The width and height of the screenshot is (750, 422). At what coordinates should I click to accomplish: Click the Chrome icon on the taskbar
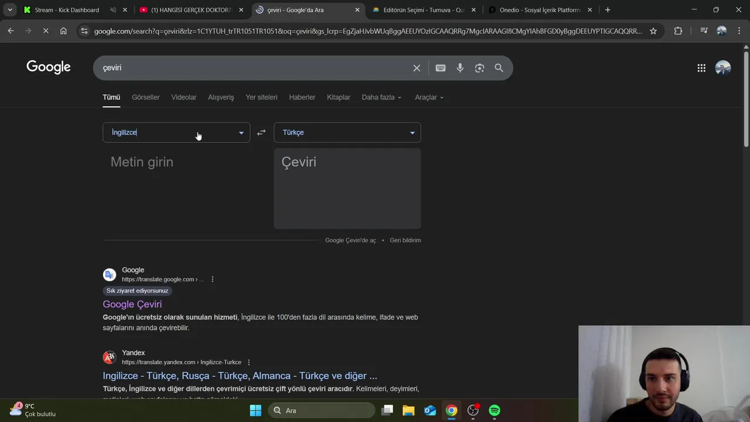[451, 410]
